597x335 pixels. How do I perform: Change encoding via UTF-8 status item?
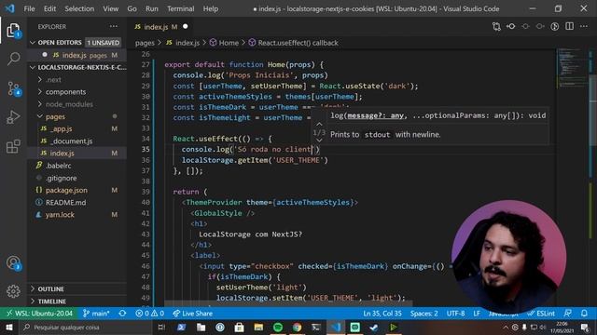point(455,314)
